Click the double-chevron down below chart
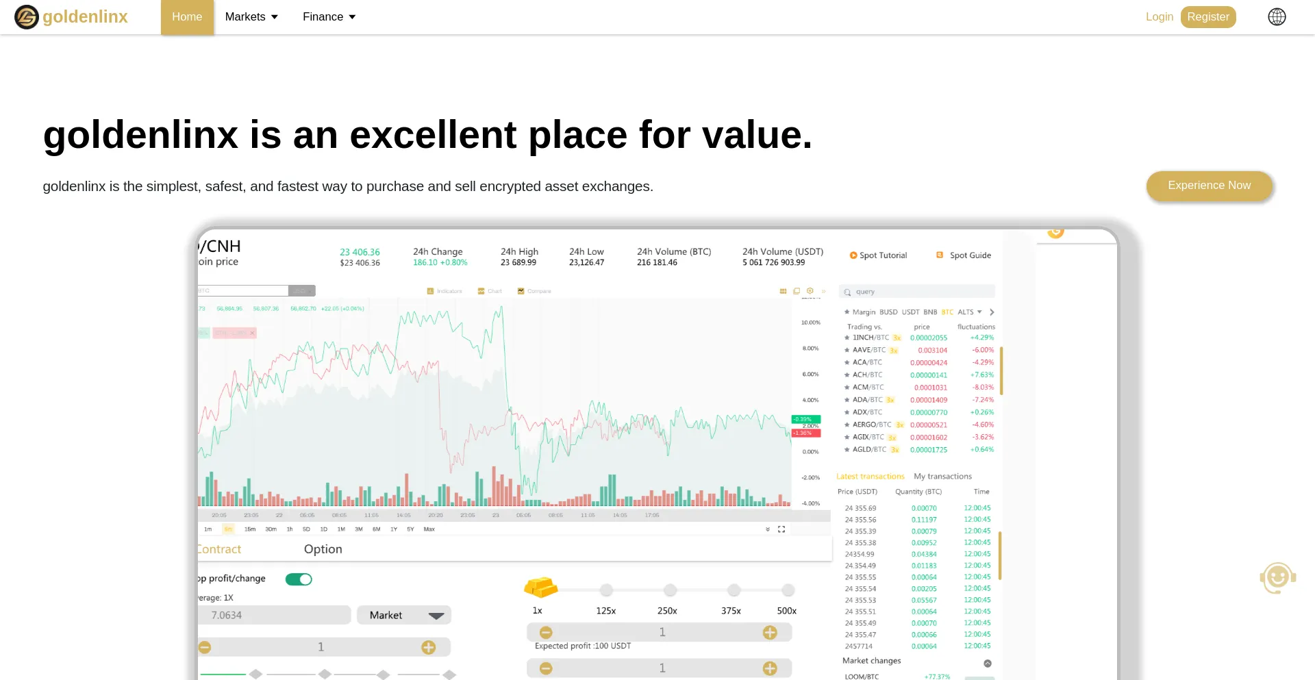Screen dimensions: 1315x680 click(768, 529)
